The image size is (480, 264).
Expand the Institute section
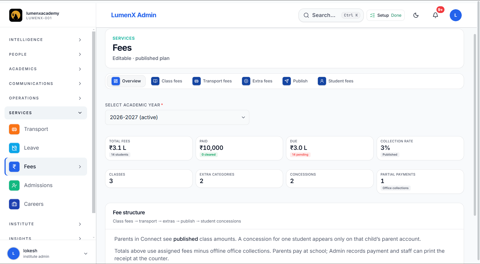click(x=46, y=224)
